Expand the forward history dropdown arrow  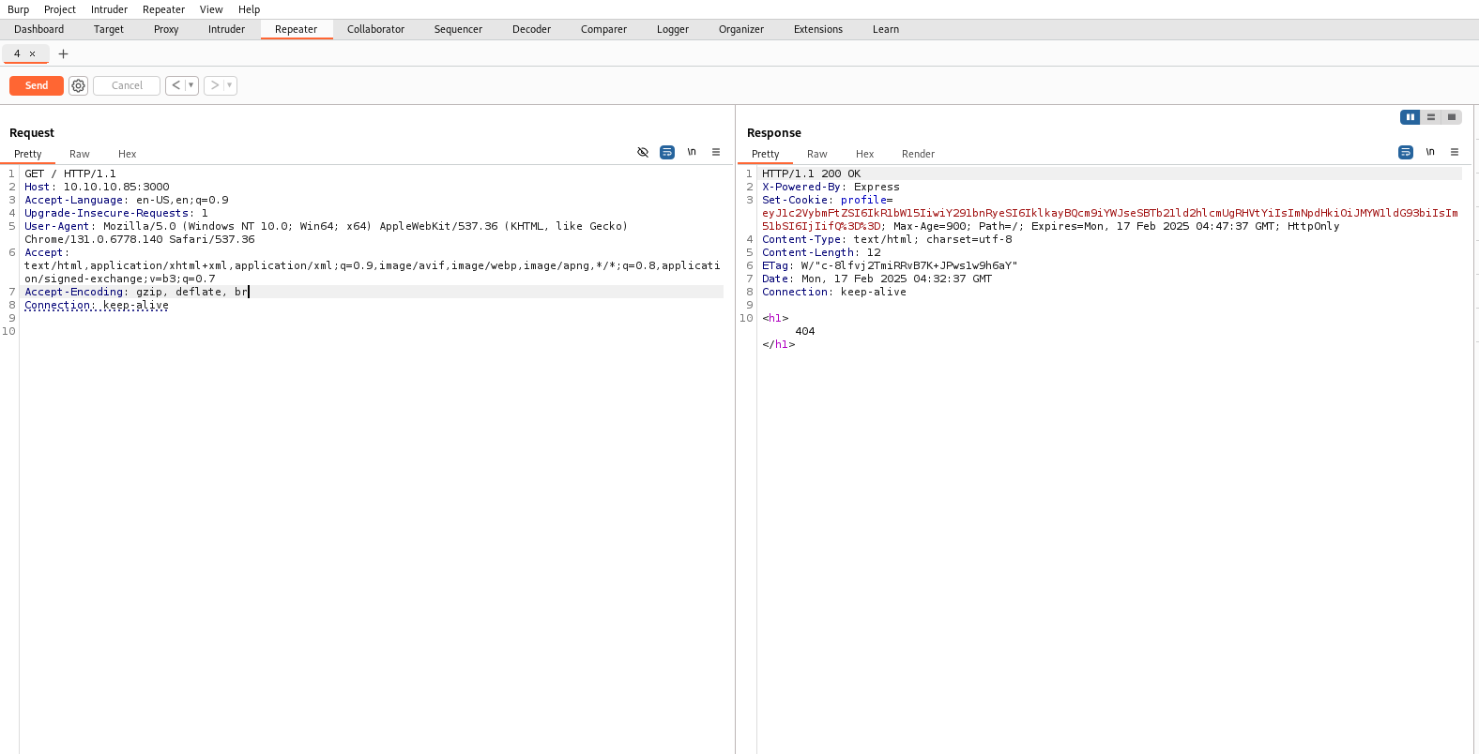tap(230, 85)
